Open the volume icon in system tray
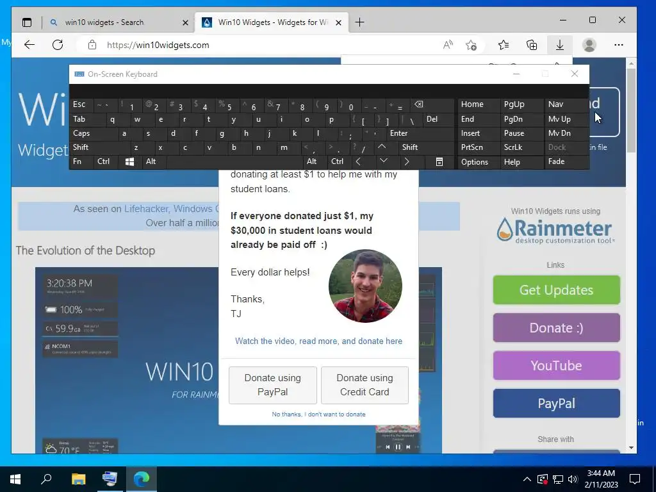The image size is (656, 492). (x=573, y=479)
